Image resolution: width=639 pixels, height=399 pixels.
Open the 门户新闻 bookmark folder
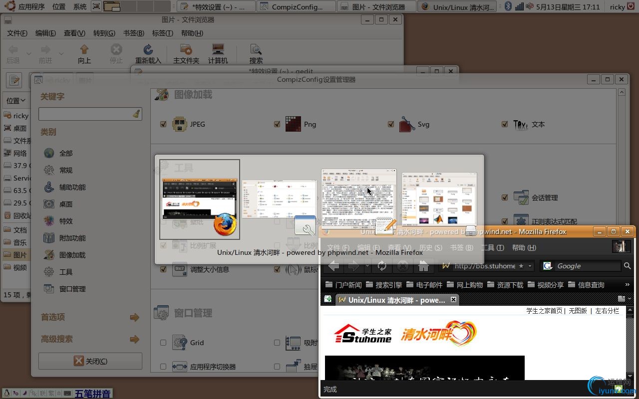343,285
